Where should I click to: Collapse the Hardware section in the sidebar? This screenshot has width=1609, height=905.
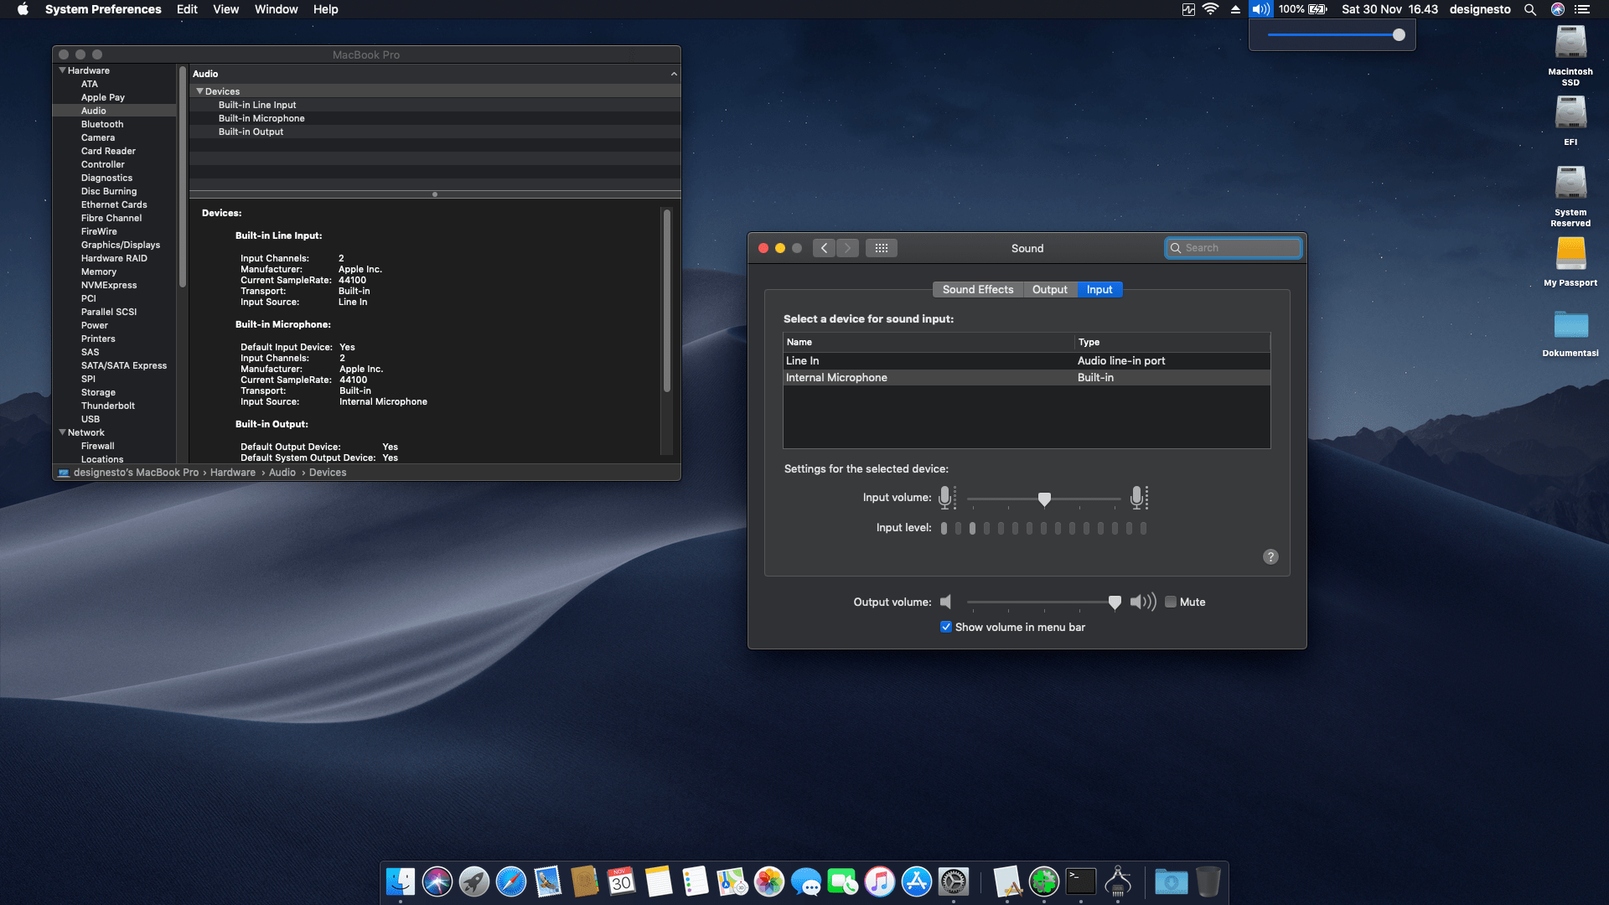(62, 70)
